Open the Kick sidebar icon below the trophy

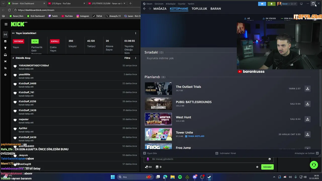[x=5, y=55]
